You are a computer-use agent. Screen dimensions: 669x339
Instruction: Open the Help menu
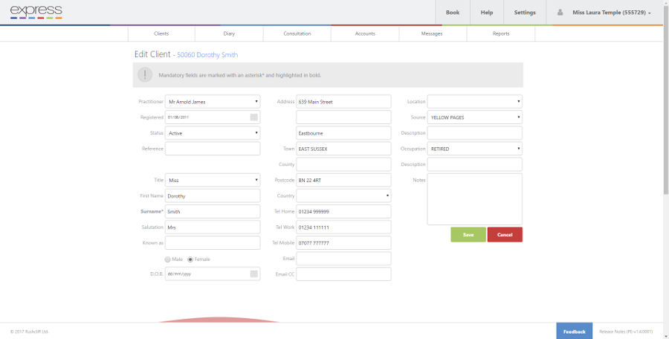point(487,13)
